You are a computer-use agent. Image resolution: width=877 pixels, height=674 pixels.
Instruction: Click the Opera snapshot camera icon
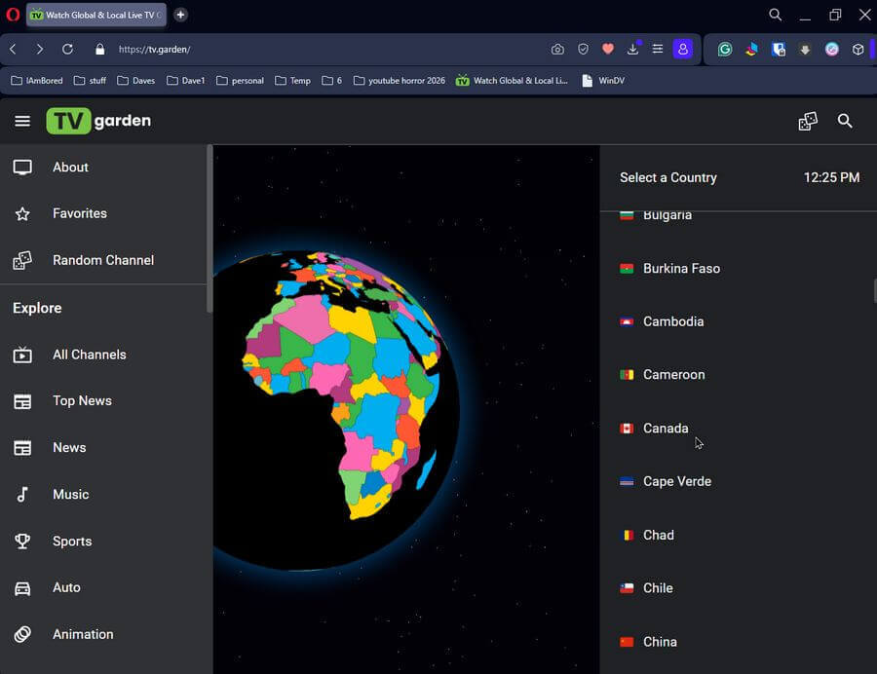[557, 49]
